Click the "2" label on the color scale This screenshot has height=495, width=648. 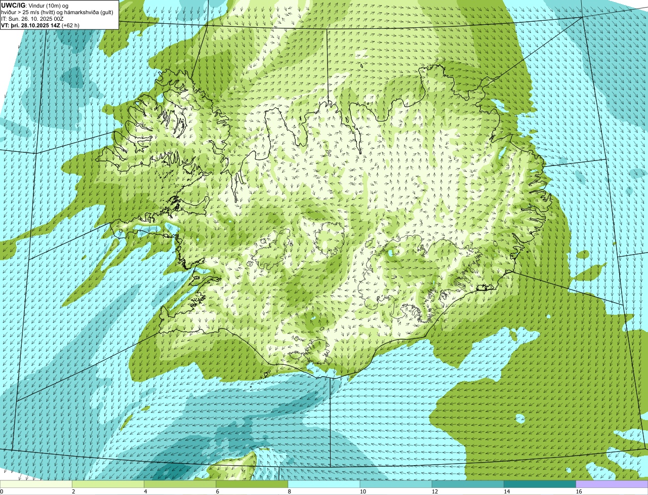[73, 491]
